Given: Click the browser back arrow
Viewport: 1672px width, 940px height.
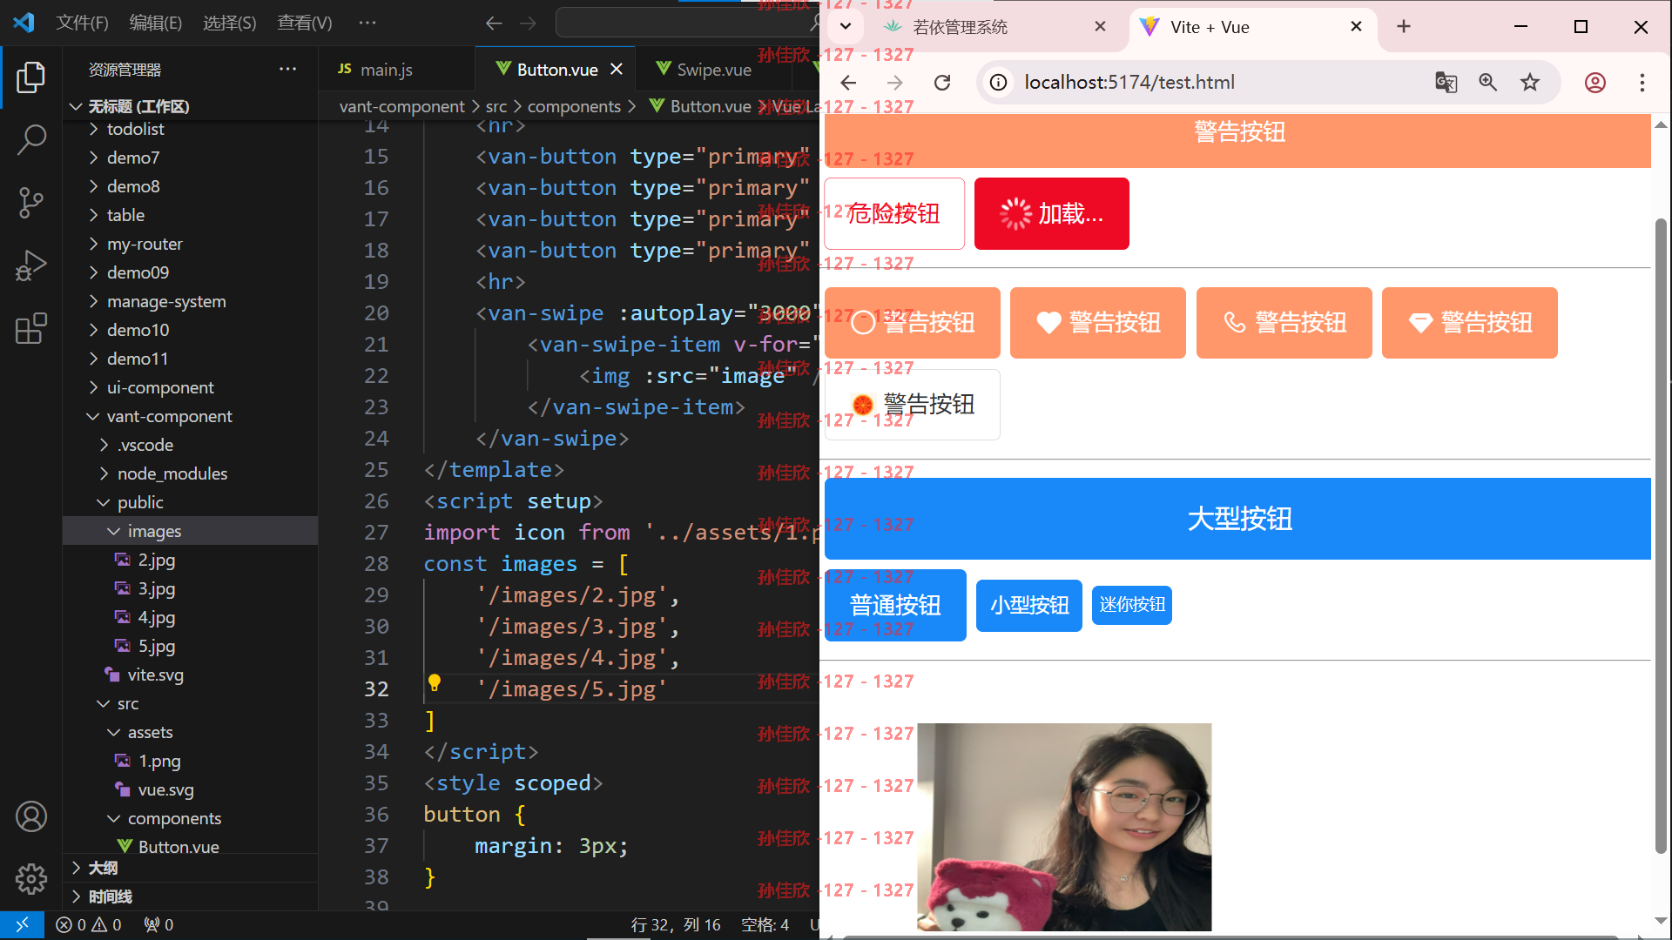Looking at the screenshot, I should (848, 83).
